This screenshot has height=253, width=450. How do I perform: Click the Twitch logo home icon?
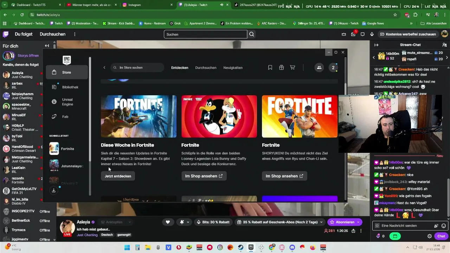point(6,34)
